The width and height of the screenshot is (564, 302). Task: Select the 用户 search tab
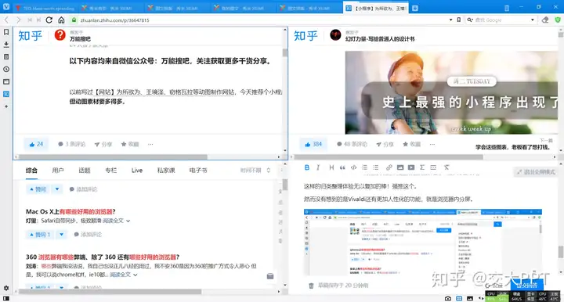(58, 171)
